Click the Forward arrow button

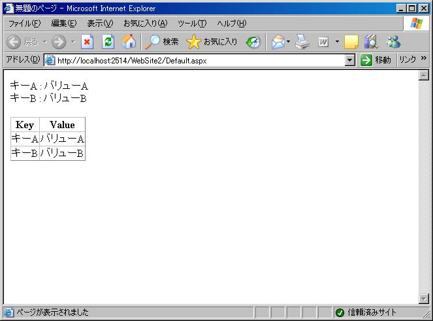59,42
